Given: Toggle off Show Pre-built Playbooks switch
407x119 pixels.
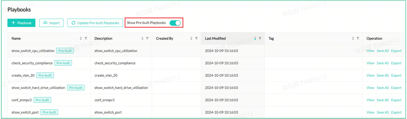Looking at the screenshot, I should click(175, 23).
